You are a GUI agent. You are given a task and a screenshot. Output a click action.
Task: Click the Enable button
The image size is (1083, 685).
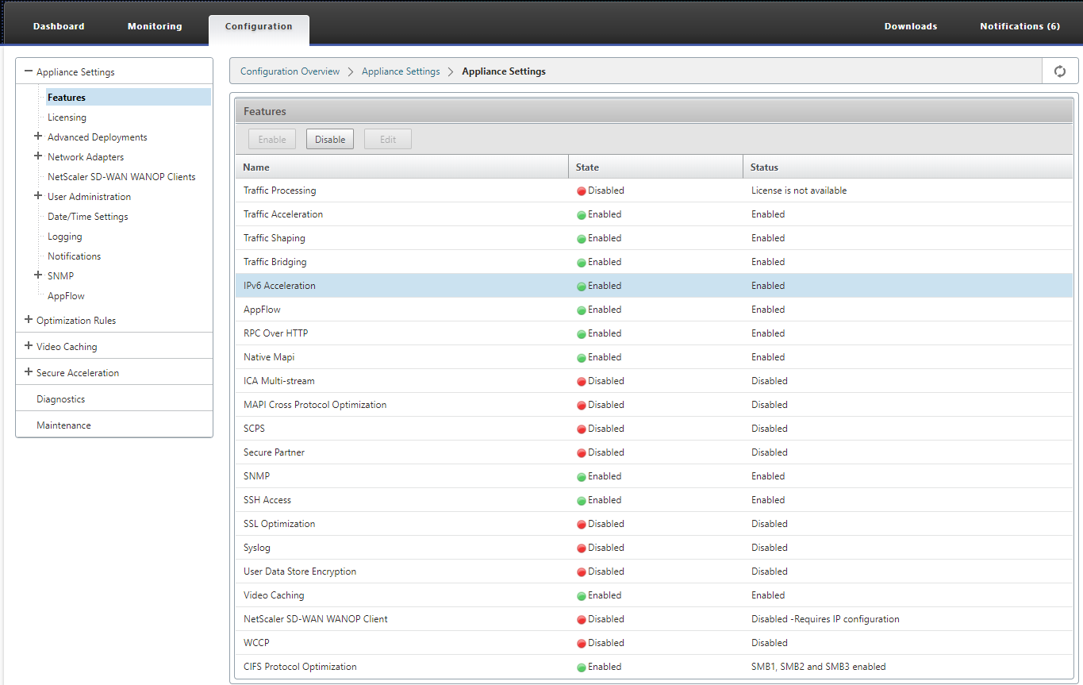[x=272, y=139]
